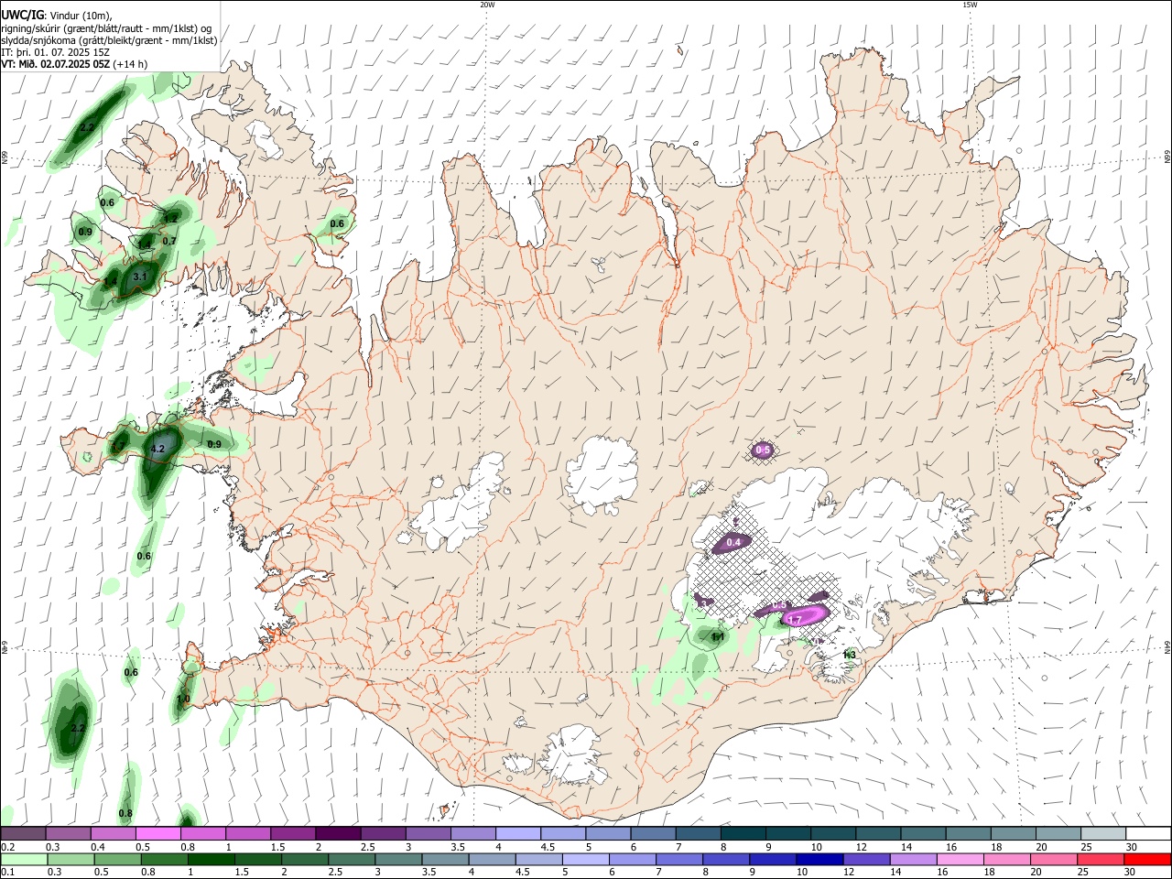Pick the light pink 16–18 swatch in bottom legend

click(x=960, y=860)
